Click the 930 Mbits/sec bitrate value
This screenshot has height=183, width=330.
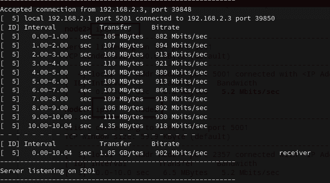coord(181,117)
